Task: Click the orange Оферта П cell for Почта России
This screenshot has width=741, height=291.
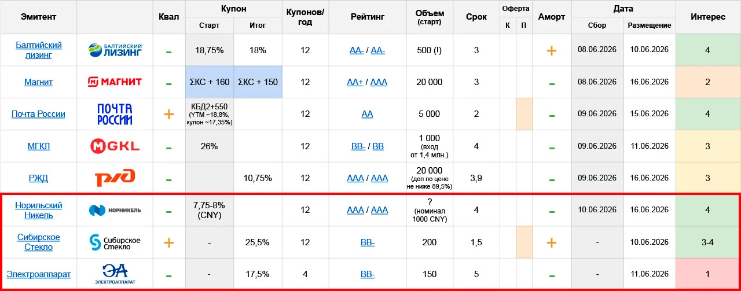Action: (x=524, y=114)
